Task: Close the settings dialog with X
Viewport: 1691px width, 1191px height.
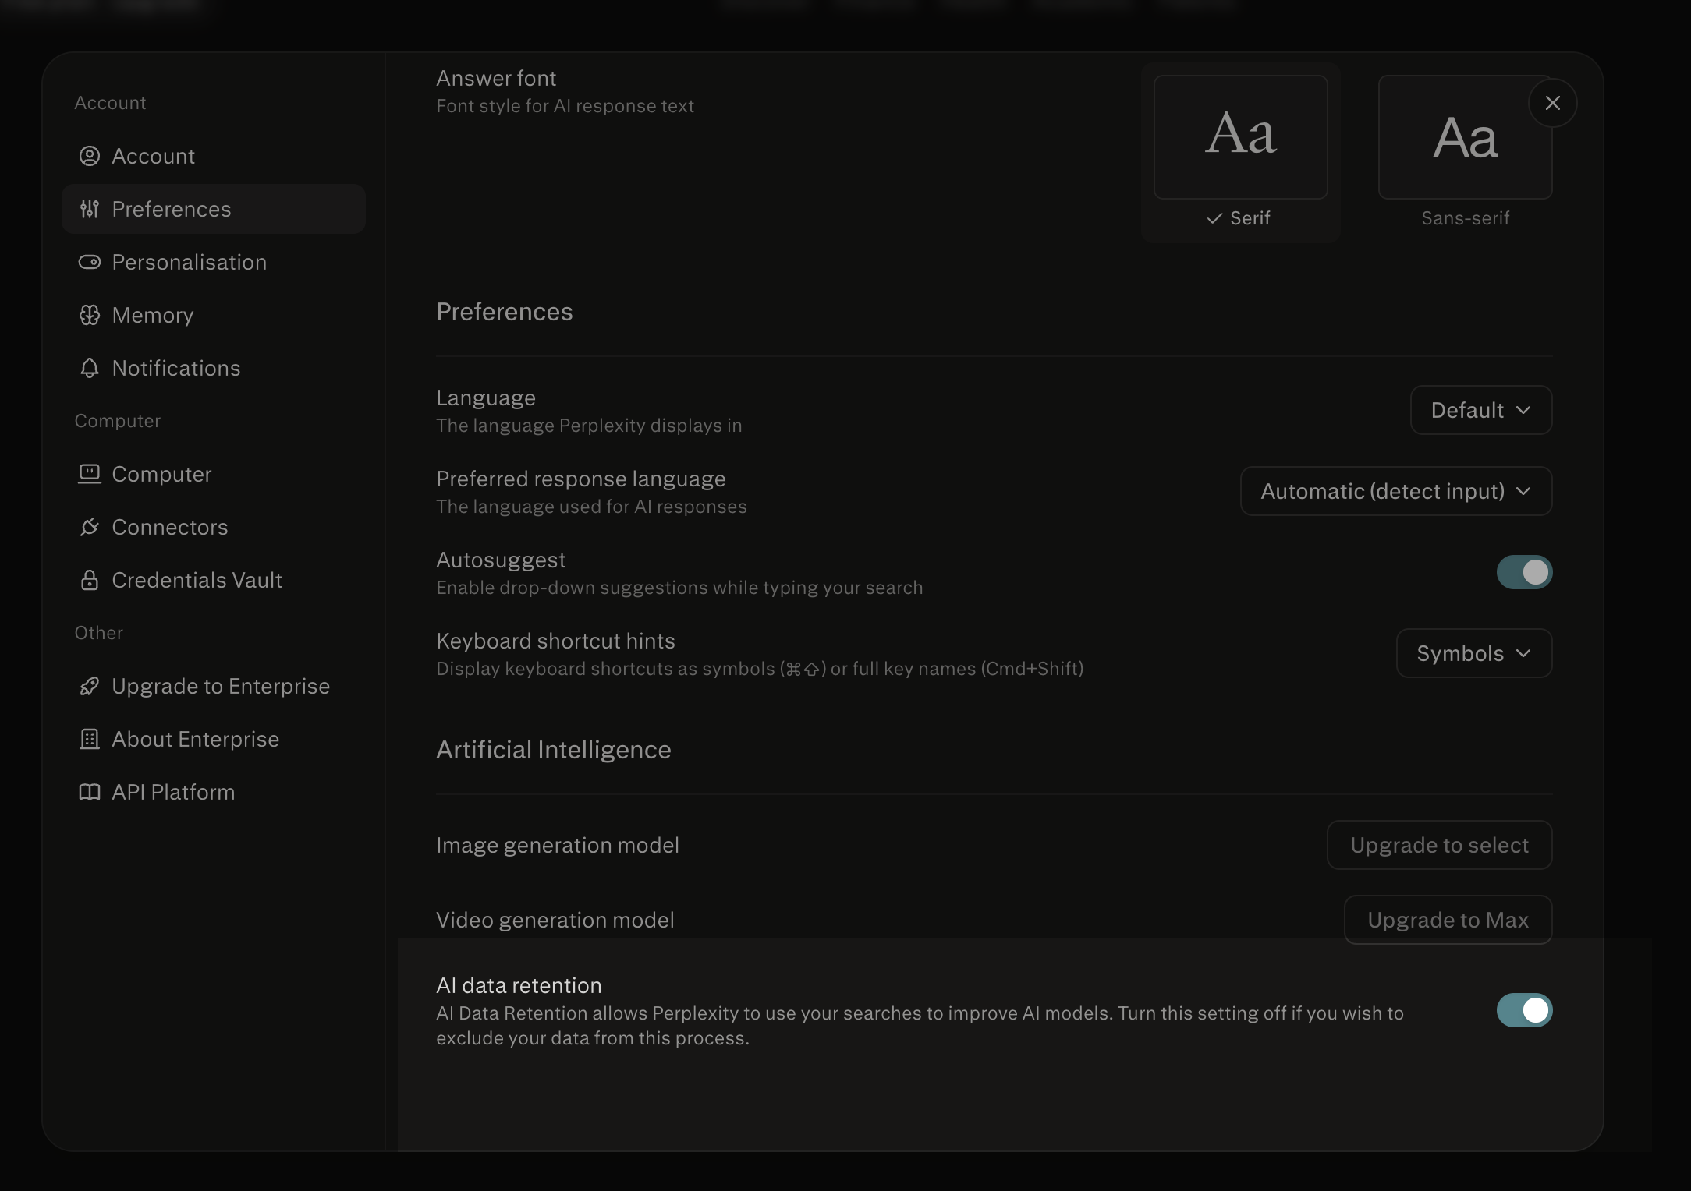Action: pos(1553,103)
